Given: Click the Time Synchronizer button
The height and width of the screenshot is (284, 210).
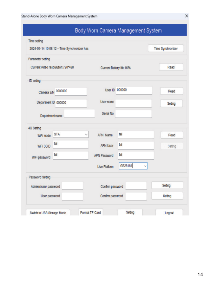Looking at the screenshot, I should (x=166, y=49).
